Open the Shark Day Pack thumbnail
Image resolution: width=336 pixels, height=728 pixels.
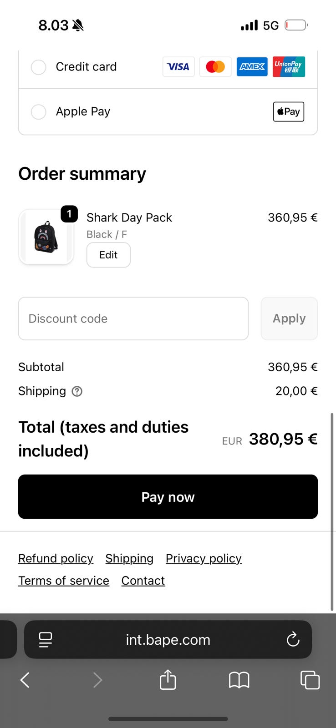coord(46,237)
